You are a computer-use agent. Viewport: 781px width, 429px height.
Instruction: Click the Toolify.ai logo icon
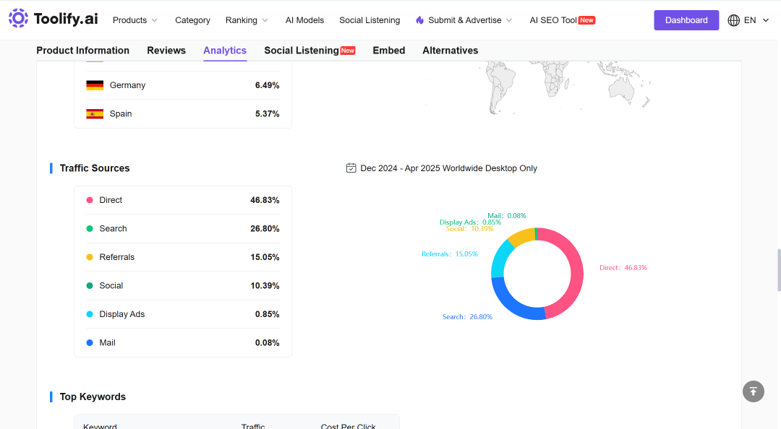coord(18,18)
